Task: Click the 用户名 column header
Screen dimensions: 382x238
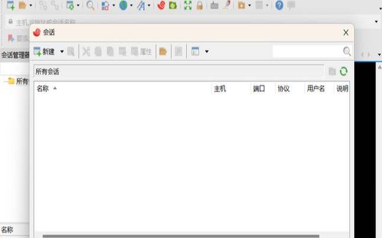Action: [x=319, y=89]
